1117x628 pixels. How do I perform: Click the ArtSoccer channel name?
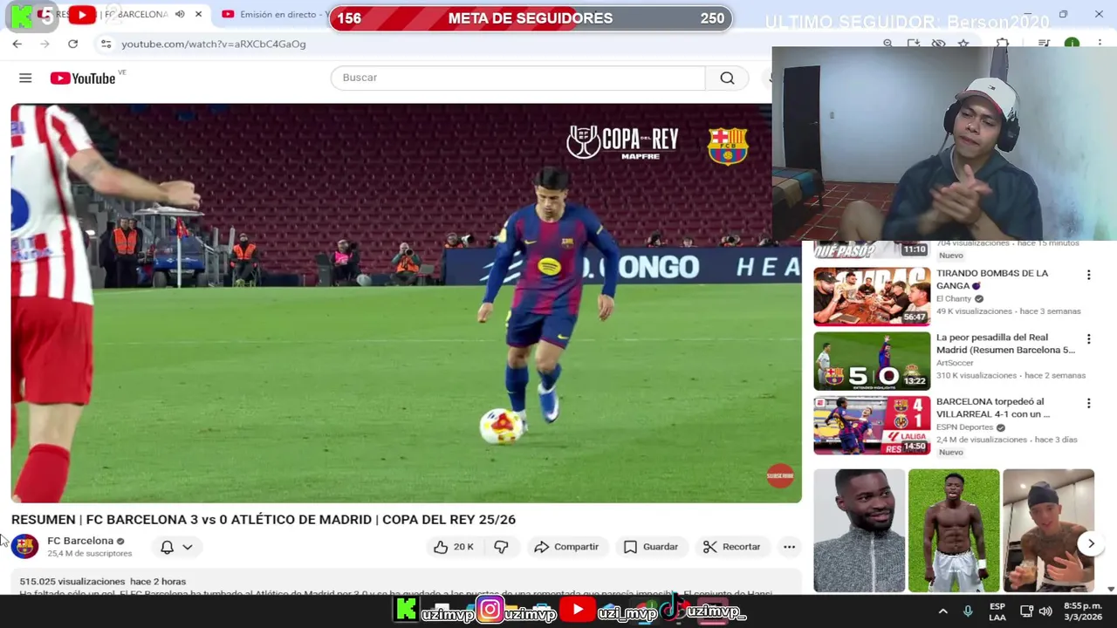[x=955, y=363]
